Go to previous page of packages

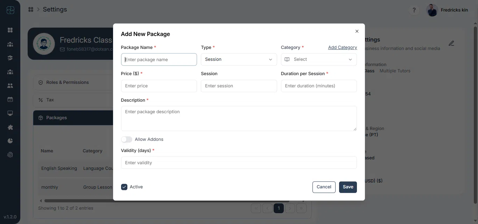(x=267, y=208)
